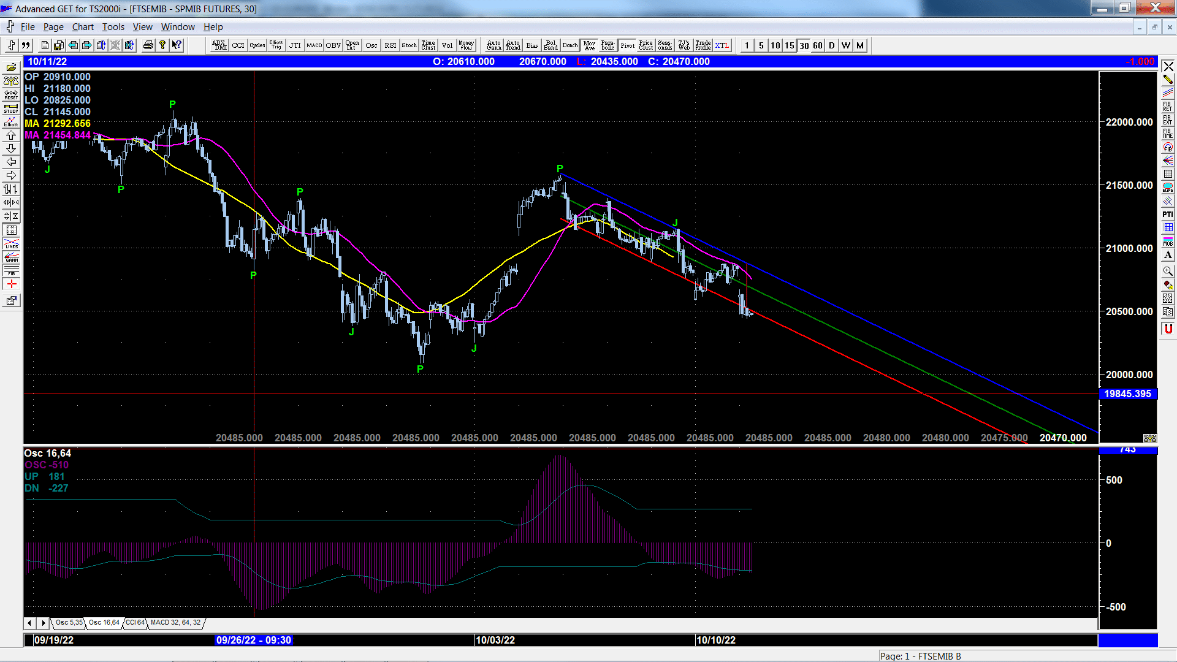Click the vertical scale compress icon
The height and width of the screenshot is (662, 1177).
coord(11,216)
